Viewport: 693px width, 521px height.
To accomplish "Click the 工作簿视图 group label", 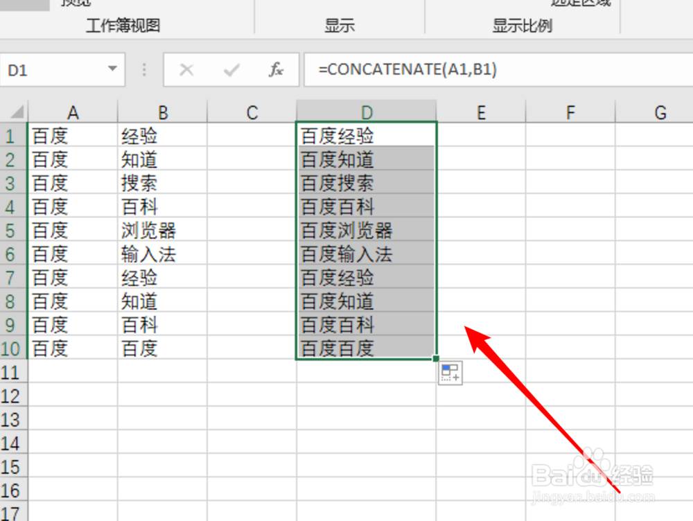I will point(123,25).
